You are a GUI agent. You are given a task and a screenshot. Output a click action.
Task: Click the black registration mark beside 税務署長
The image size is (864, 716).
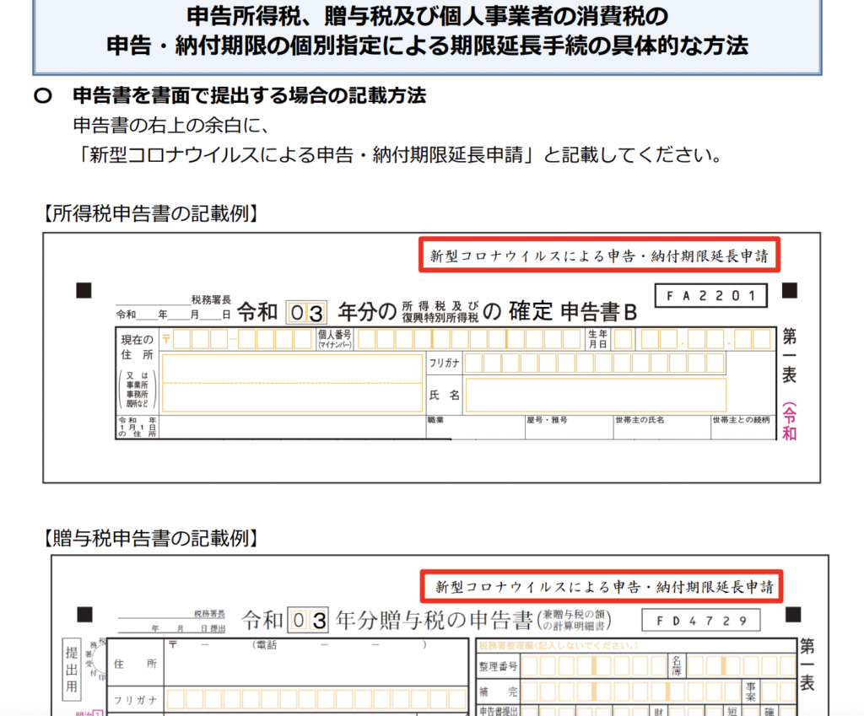(82, 289)
